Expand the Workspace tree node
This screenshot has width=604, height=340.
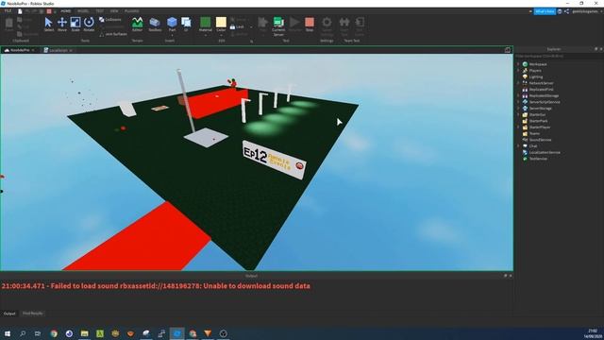[x=518, y=64]
